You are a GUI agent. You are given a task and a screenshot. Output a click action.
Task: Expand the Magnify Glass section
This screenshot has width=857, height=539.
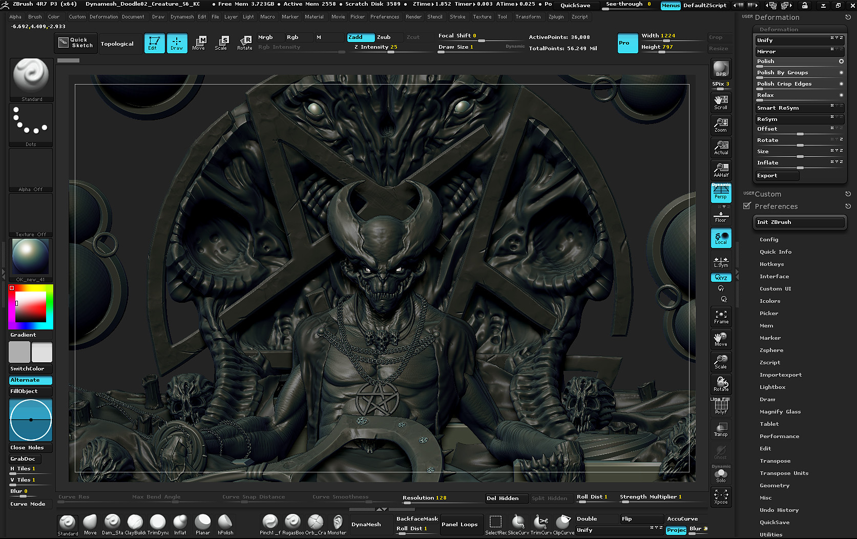click(780, 411)
